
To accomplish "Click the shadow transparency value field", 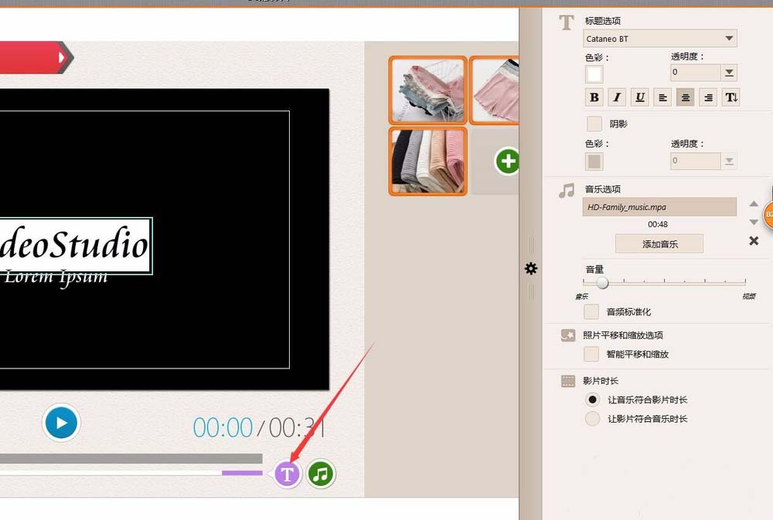I will point(695,161).
